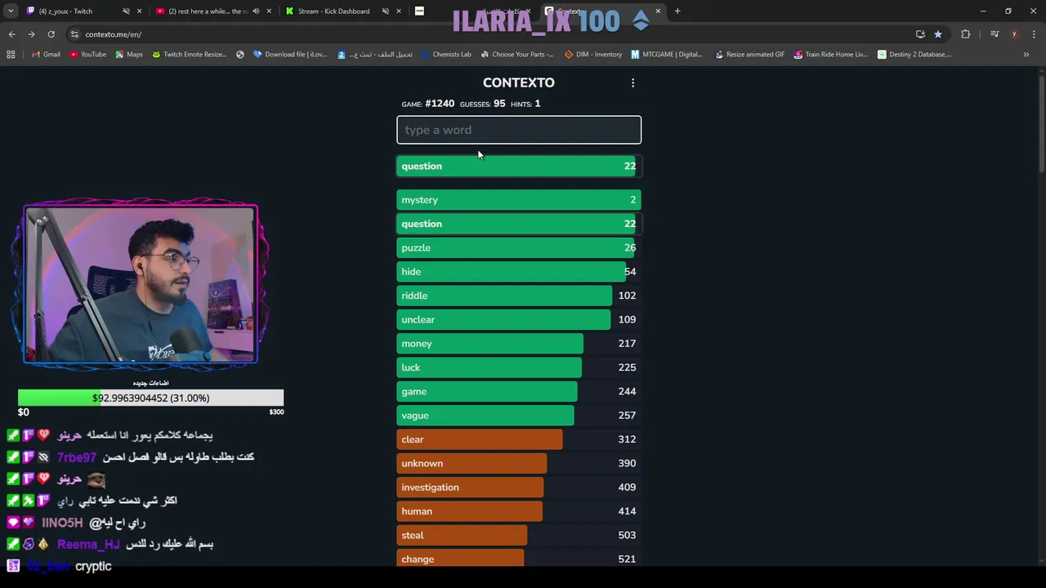
Task: Close the YouTube 'rest here a while' tab
Action: point(269,11)
